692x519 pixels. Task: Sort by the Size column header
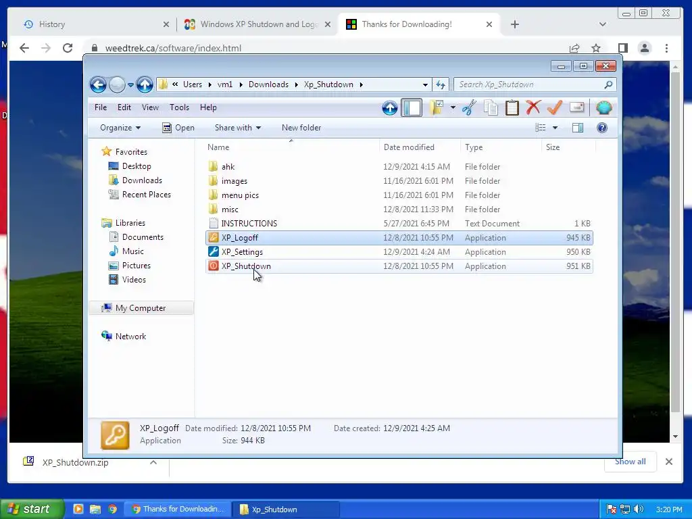568,147
